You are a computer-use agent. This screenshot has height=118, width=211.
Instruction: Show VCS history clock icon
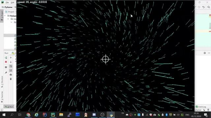(x=199, y=7)
